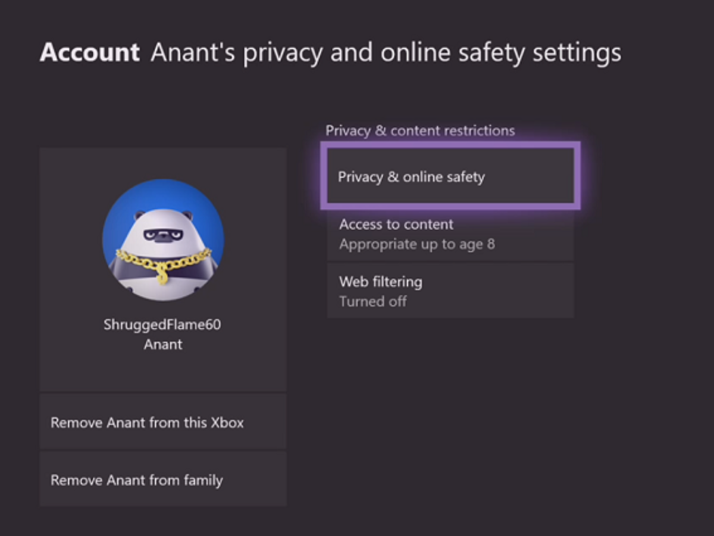Click the panda avatar profile picture
714x536 pixels.
pos(163,239)
